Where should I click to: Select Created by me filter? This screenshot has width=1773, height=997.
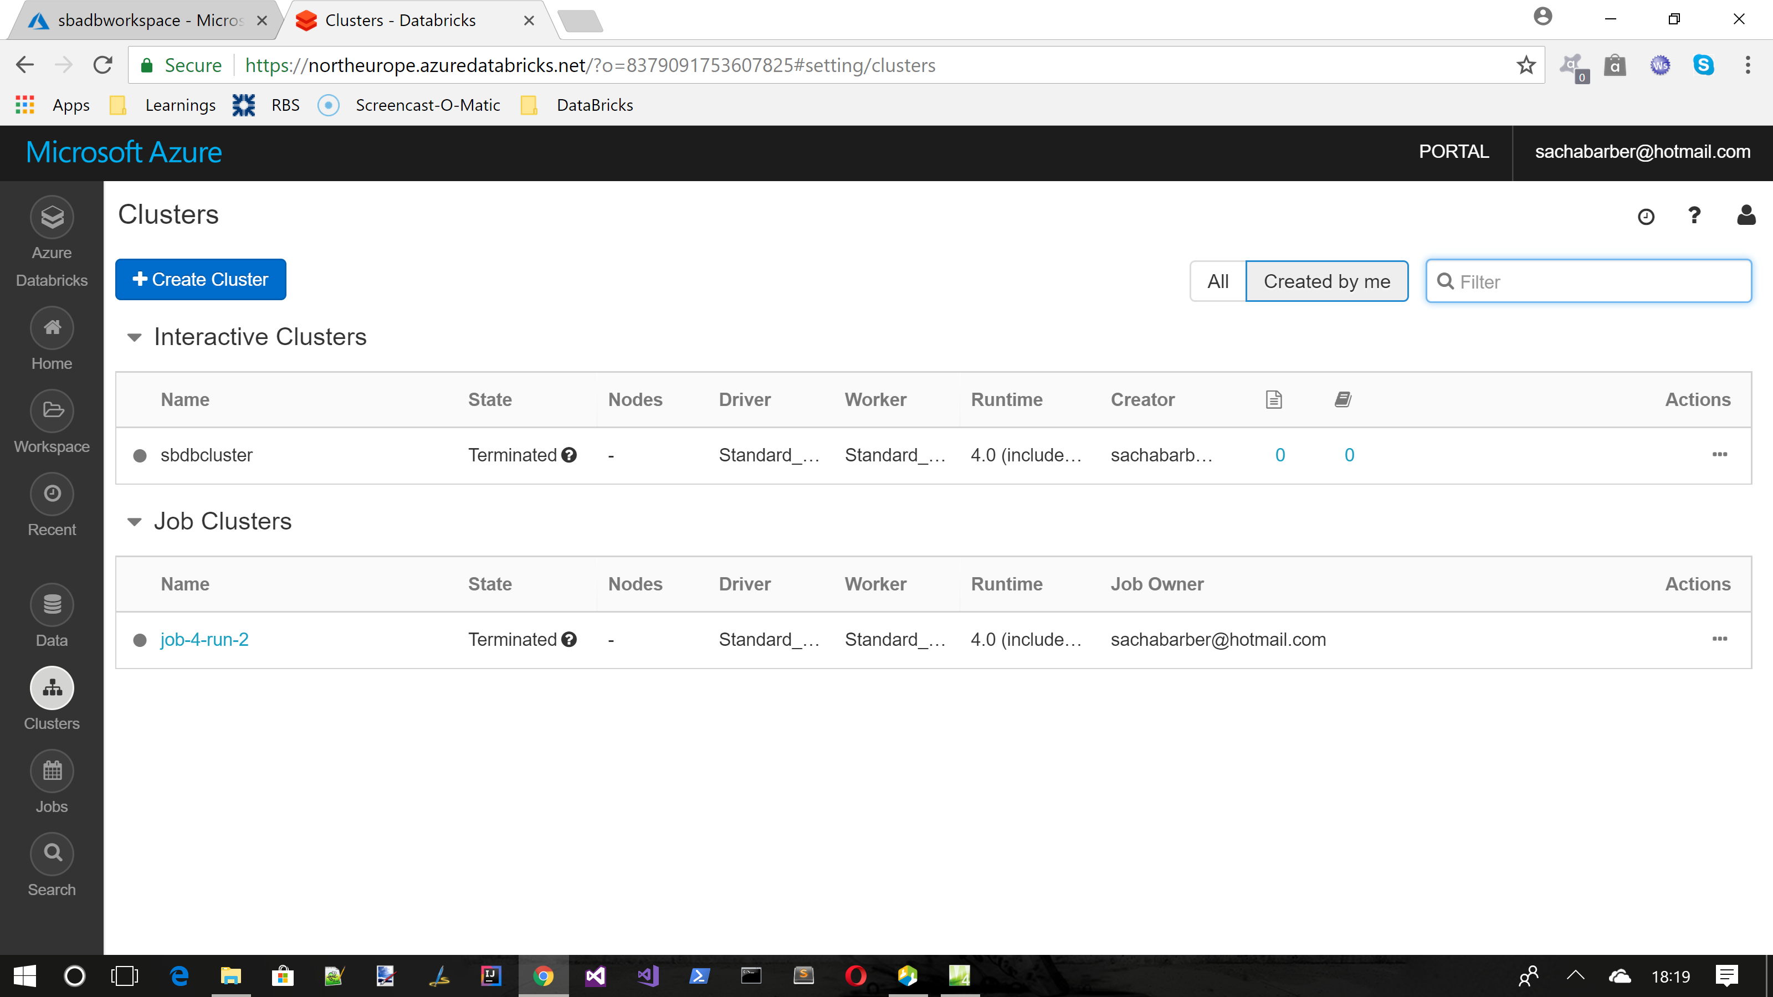1326,281
